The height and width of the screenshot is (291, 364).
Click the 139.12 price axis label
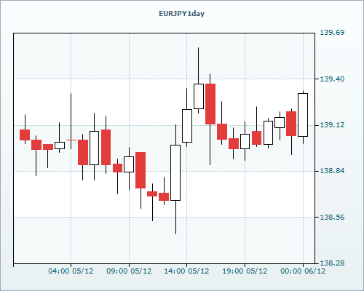(x=332, y=125)
